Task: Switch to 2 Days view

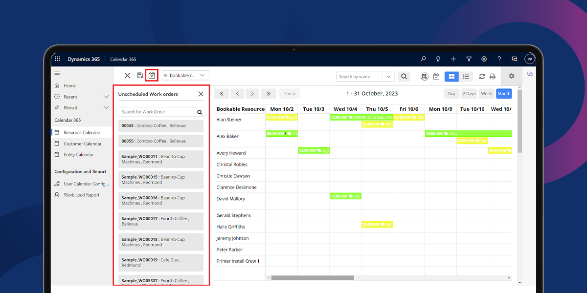Action: (x=469, y=93)
